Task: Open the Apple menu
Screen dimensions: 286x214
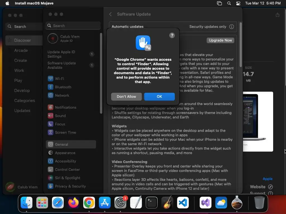Action: point(7,3)
